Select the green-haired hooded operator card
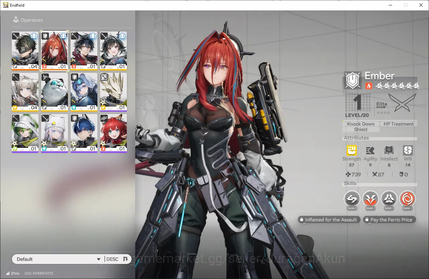Screen dimensions: 429x279 (x=25, y=133)
